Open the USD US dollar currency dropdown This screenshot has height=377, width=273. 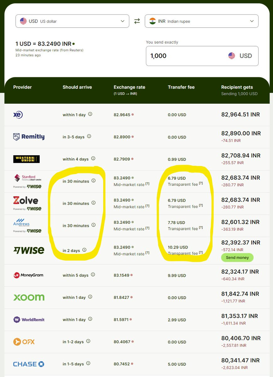(x=72, y=21)
